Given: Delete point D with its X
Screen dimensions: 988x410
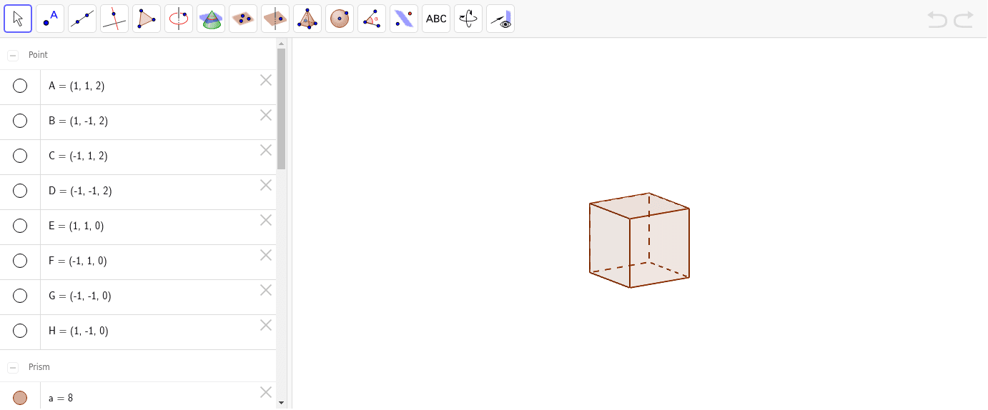Looking at the screenshot, I should (x=266, y=185).
